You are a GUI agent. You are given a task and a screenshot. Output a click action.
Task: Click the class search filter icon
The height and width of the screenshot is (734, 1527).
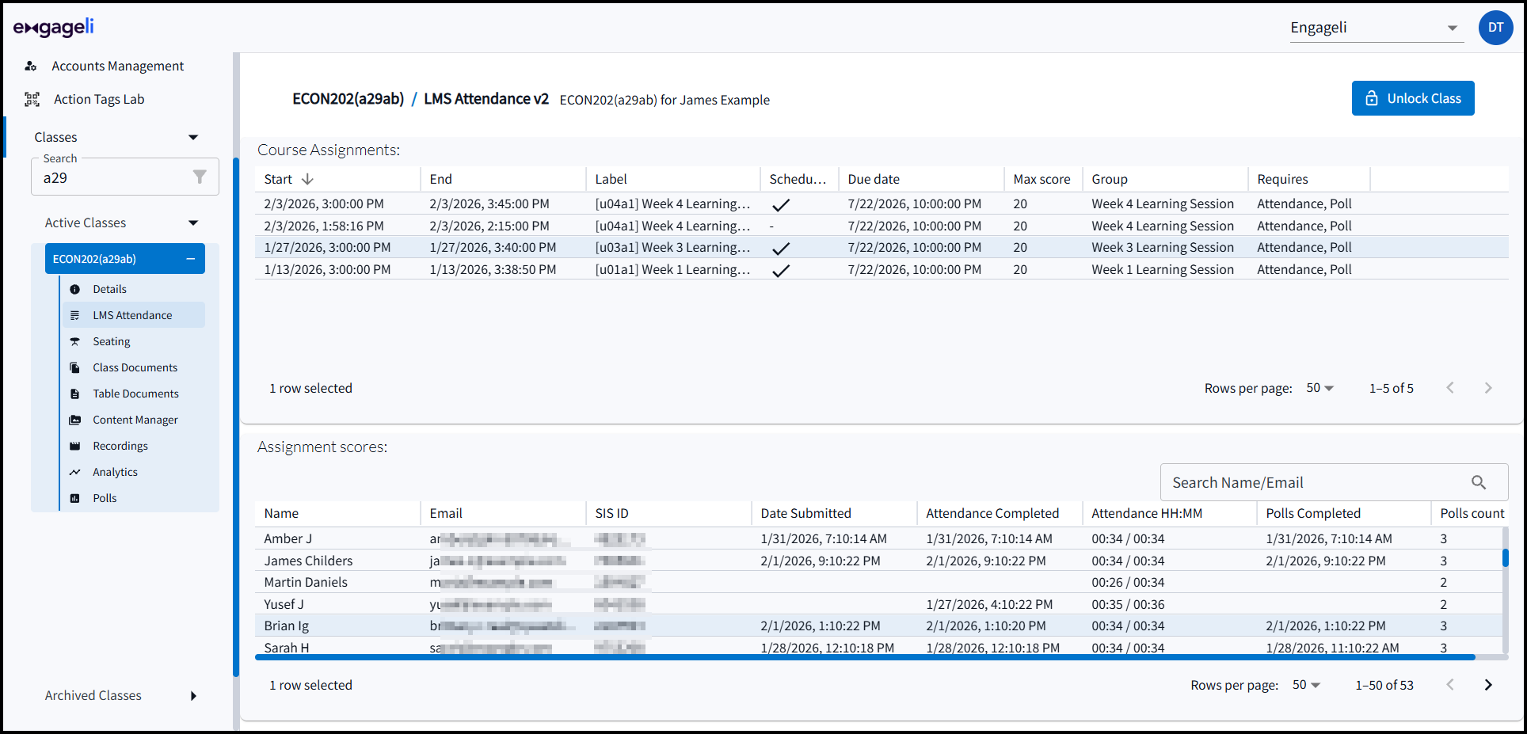200,177
